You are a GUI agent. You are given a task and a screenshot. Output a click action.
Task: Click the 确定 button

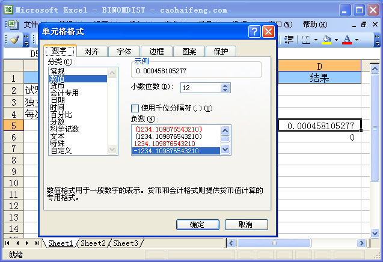click(198, 225)
